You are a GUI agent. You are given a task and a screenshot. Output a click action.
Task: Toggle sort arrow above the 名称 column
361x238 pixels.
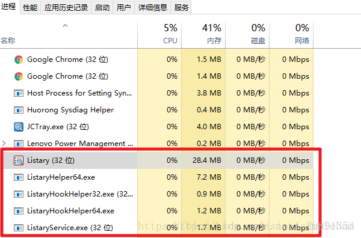tap(66, 25)
